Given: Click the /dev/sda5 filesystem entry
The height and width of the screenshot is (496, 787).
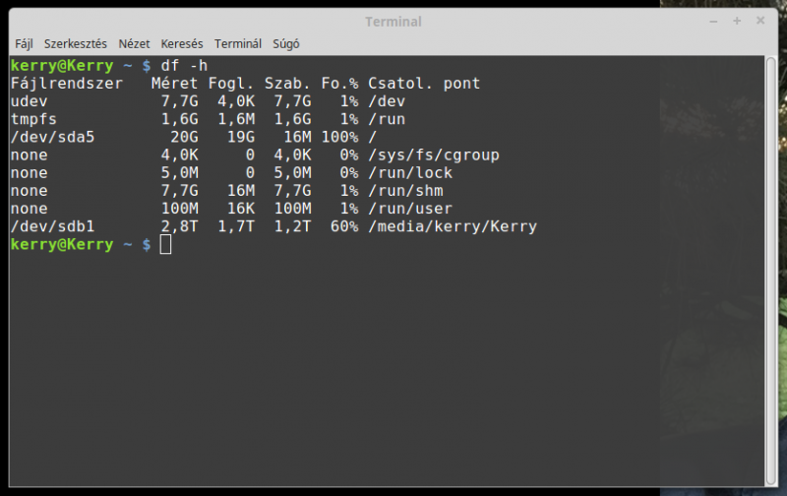Looking at the screenshot, I should [52, 137].
